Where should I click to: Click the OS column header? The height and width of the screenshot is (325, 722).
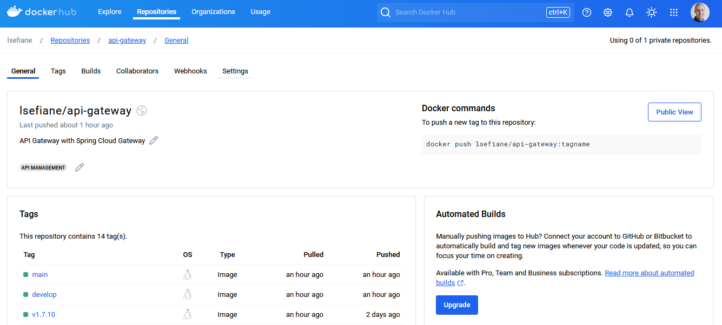pos(188,255)
